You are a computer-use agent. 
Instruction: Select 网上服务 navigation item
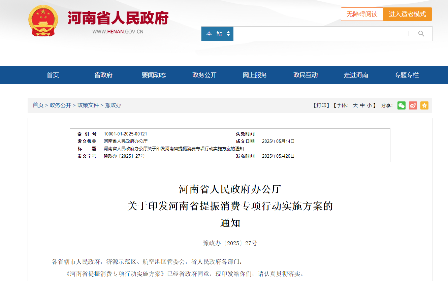pos(255,75)
